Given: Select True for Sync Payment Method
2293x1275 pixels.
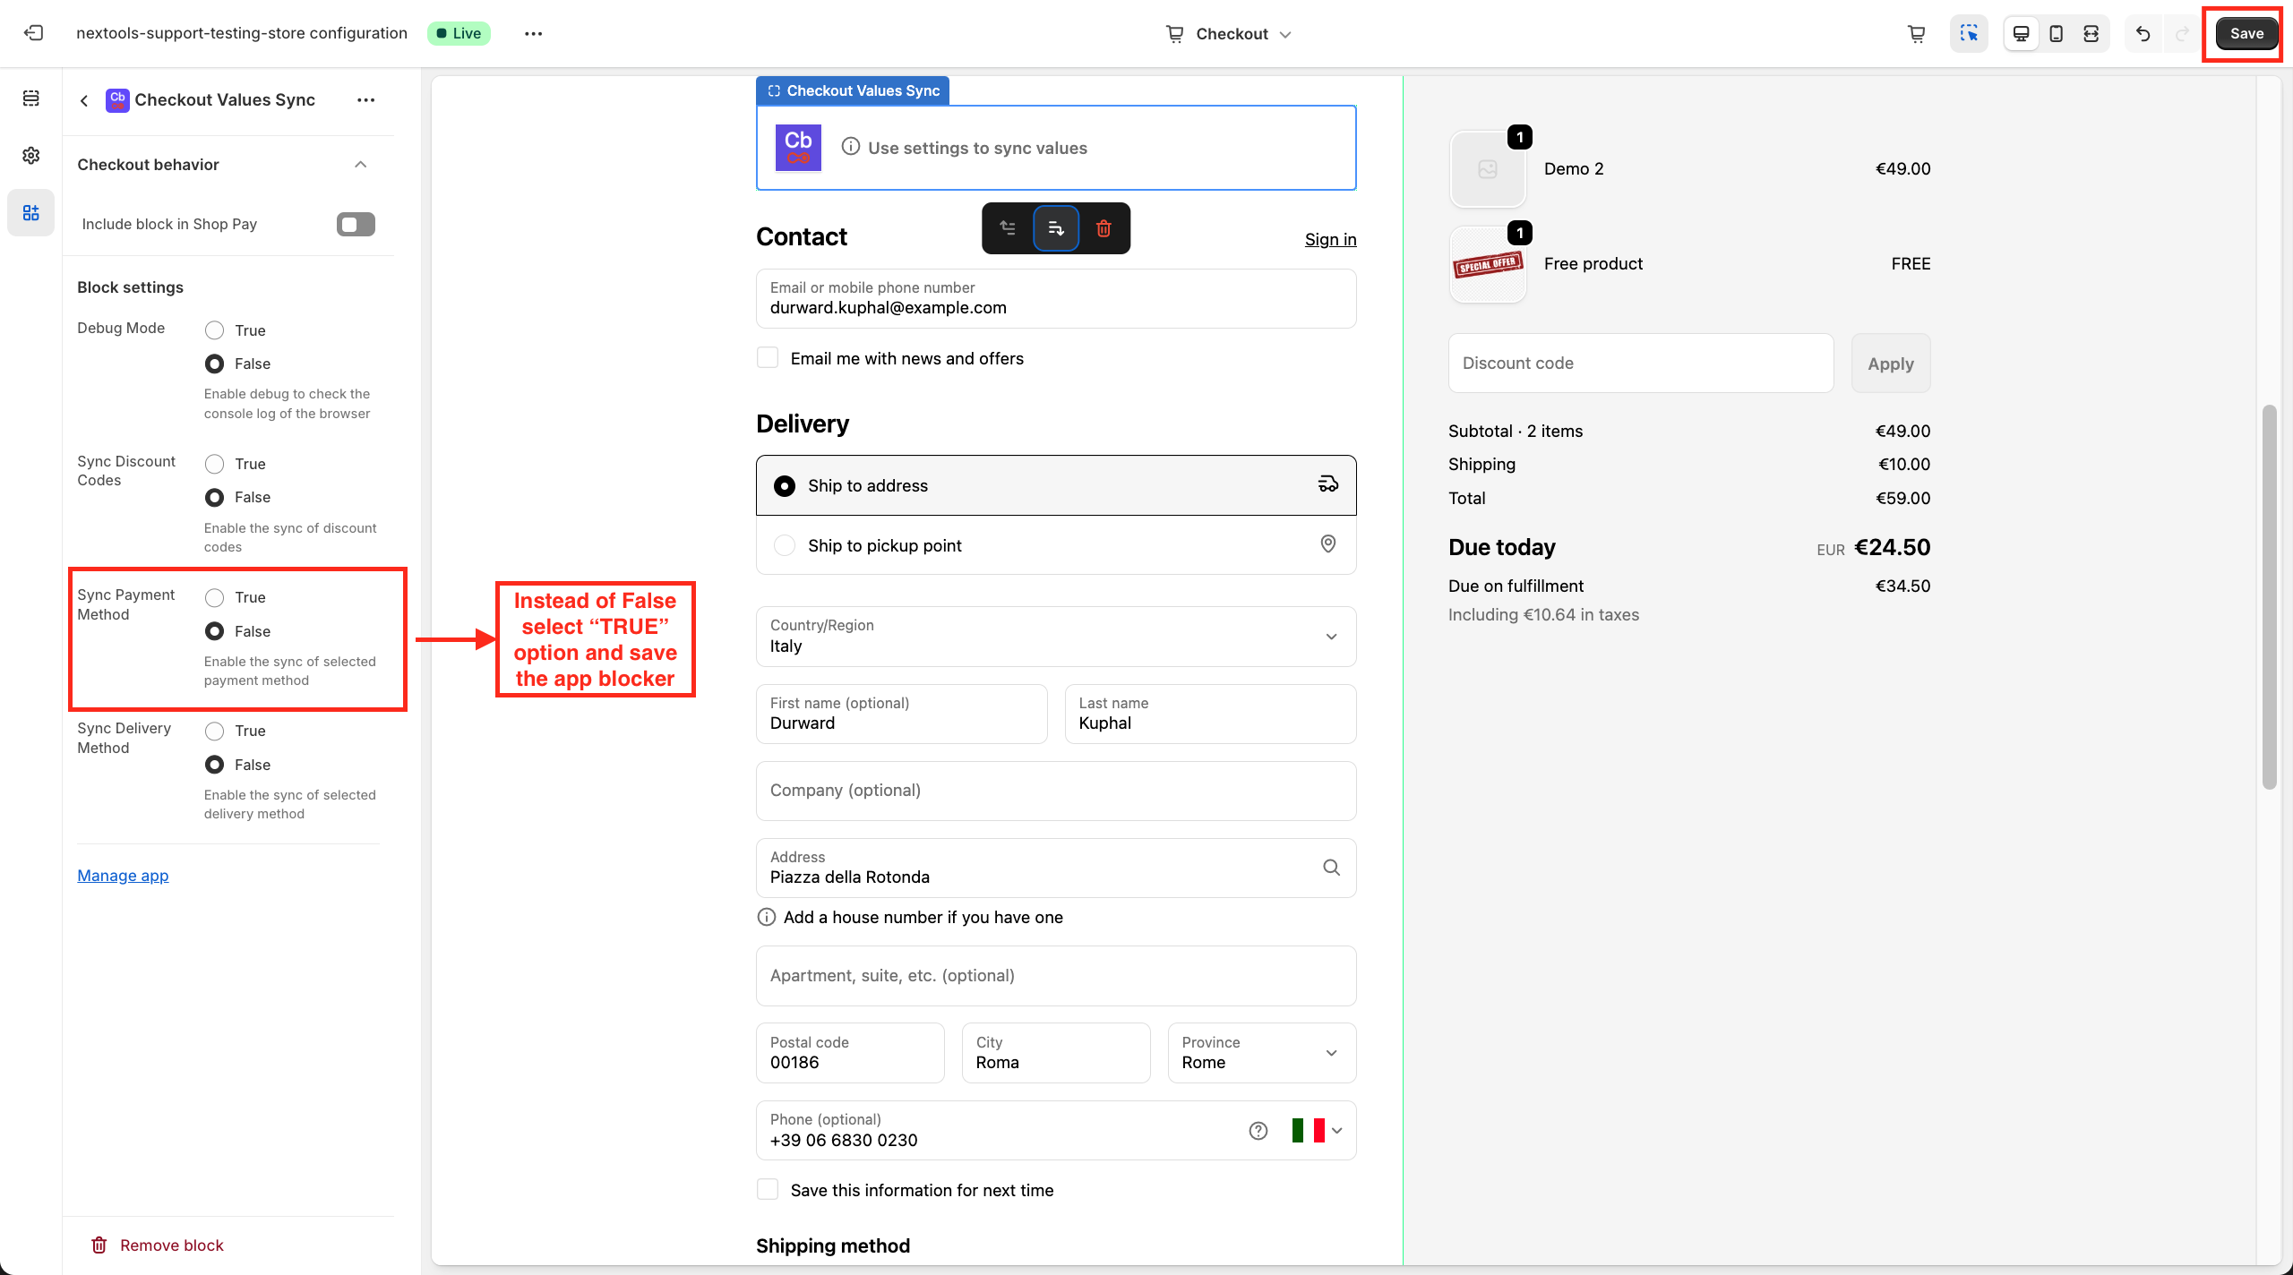Looking at the screenshot, I should (x=214, y=597).
